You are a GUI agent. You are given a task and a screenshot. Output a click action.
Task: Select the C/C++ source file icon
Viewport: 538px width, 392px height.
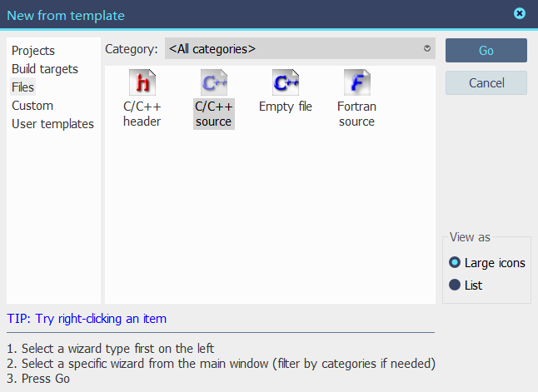click(213, 82)
